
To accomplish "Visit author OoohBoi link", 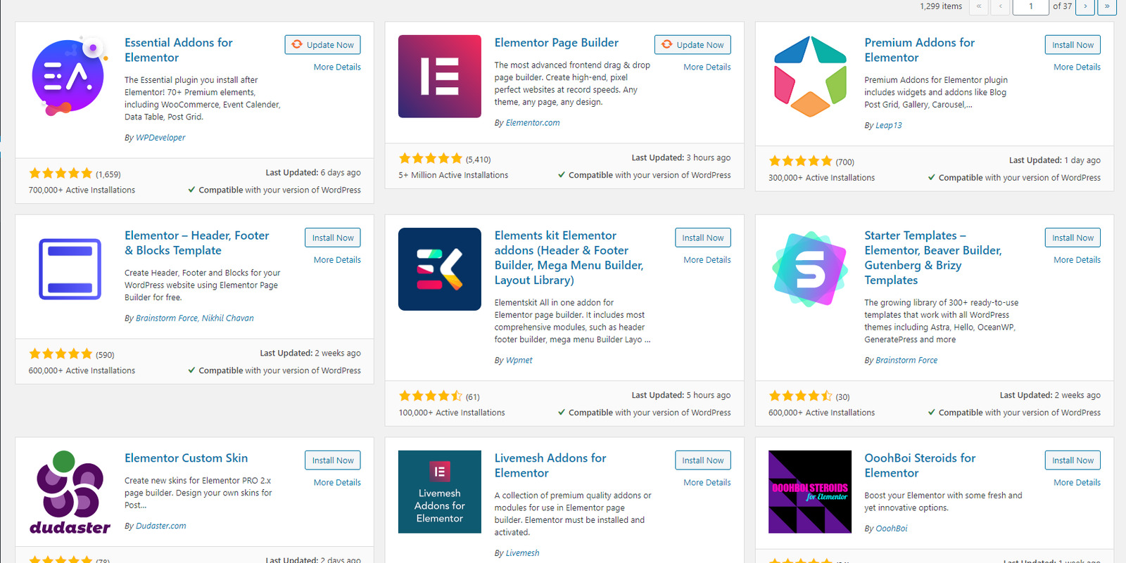I will (x=891, y=529).
